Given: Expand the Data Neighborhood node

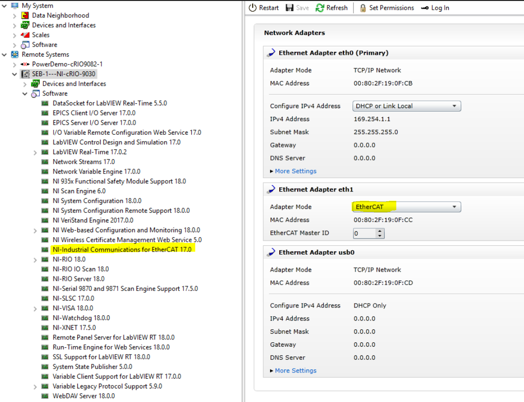Looking at the screenshot, I should click(15, 16).
